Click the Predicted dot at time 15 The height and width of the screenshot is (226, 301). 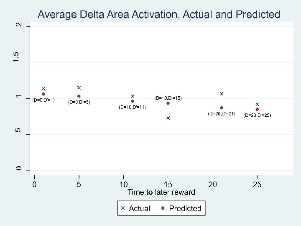pyautogui.click(x=168, y=103)
